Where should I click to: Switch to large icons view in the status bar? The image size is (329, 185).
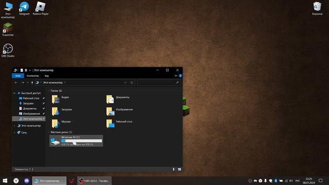179,169
